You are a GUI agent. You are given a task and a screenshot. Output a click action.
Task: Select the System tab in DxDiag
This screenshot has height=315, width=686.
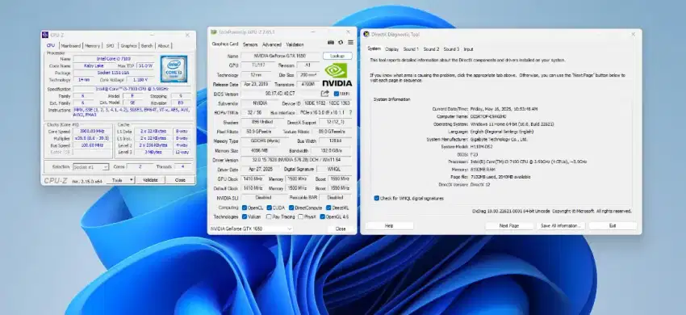tap(374, 48)
